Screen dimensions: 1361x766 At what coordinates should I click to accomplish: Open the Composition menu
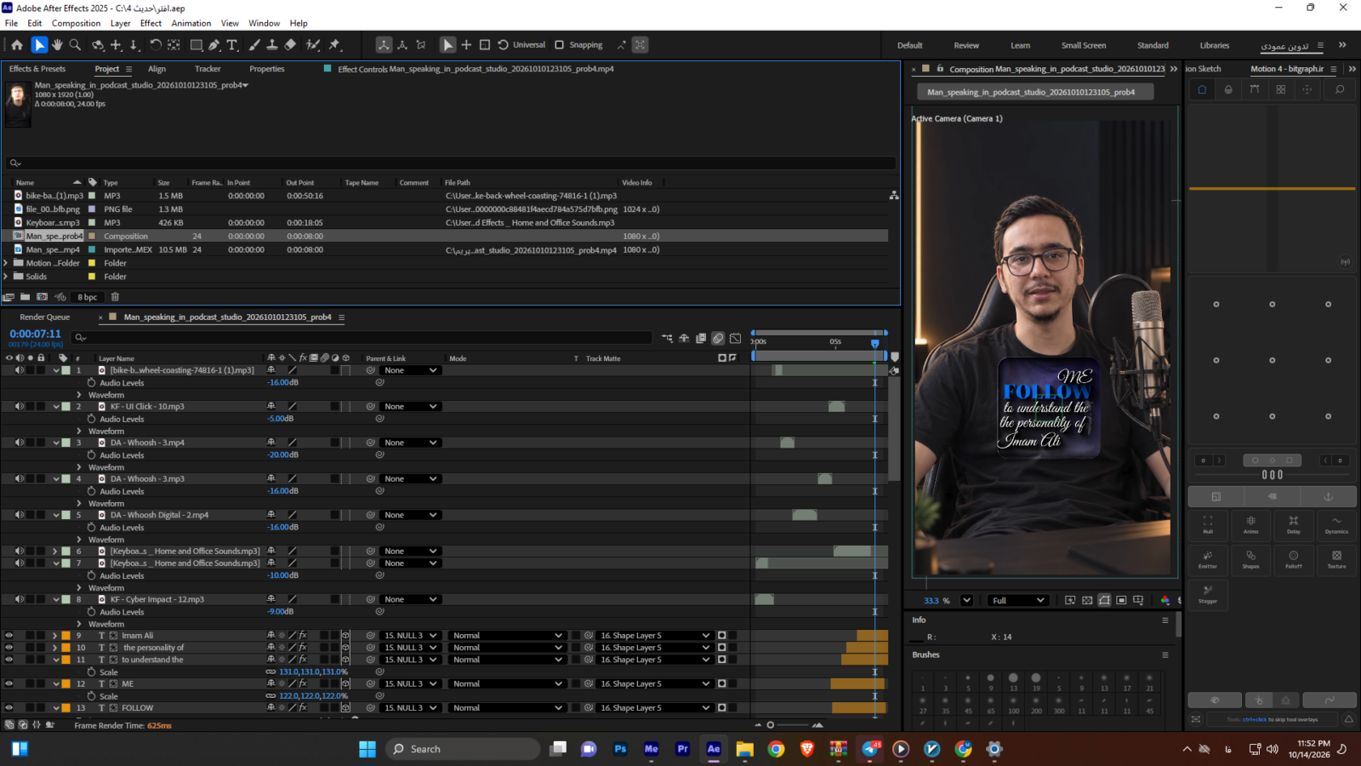click(x=76, y=24)
